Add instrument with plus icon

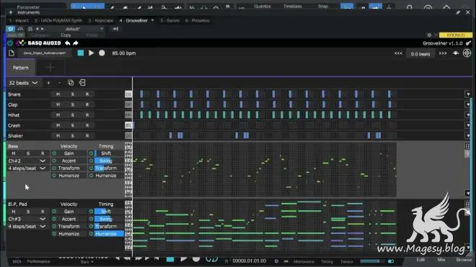coord(11,12)
